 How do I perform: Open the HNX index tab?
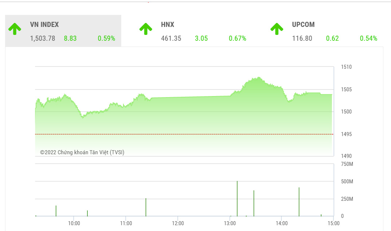[167, 25]
